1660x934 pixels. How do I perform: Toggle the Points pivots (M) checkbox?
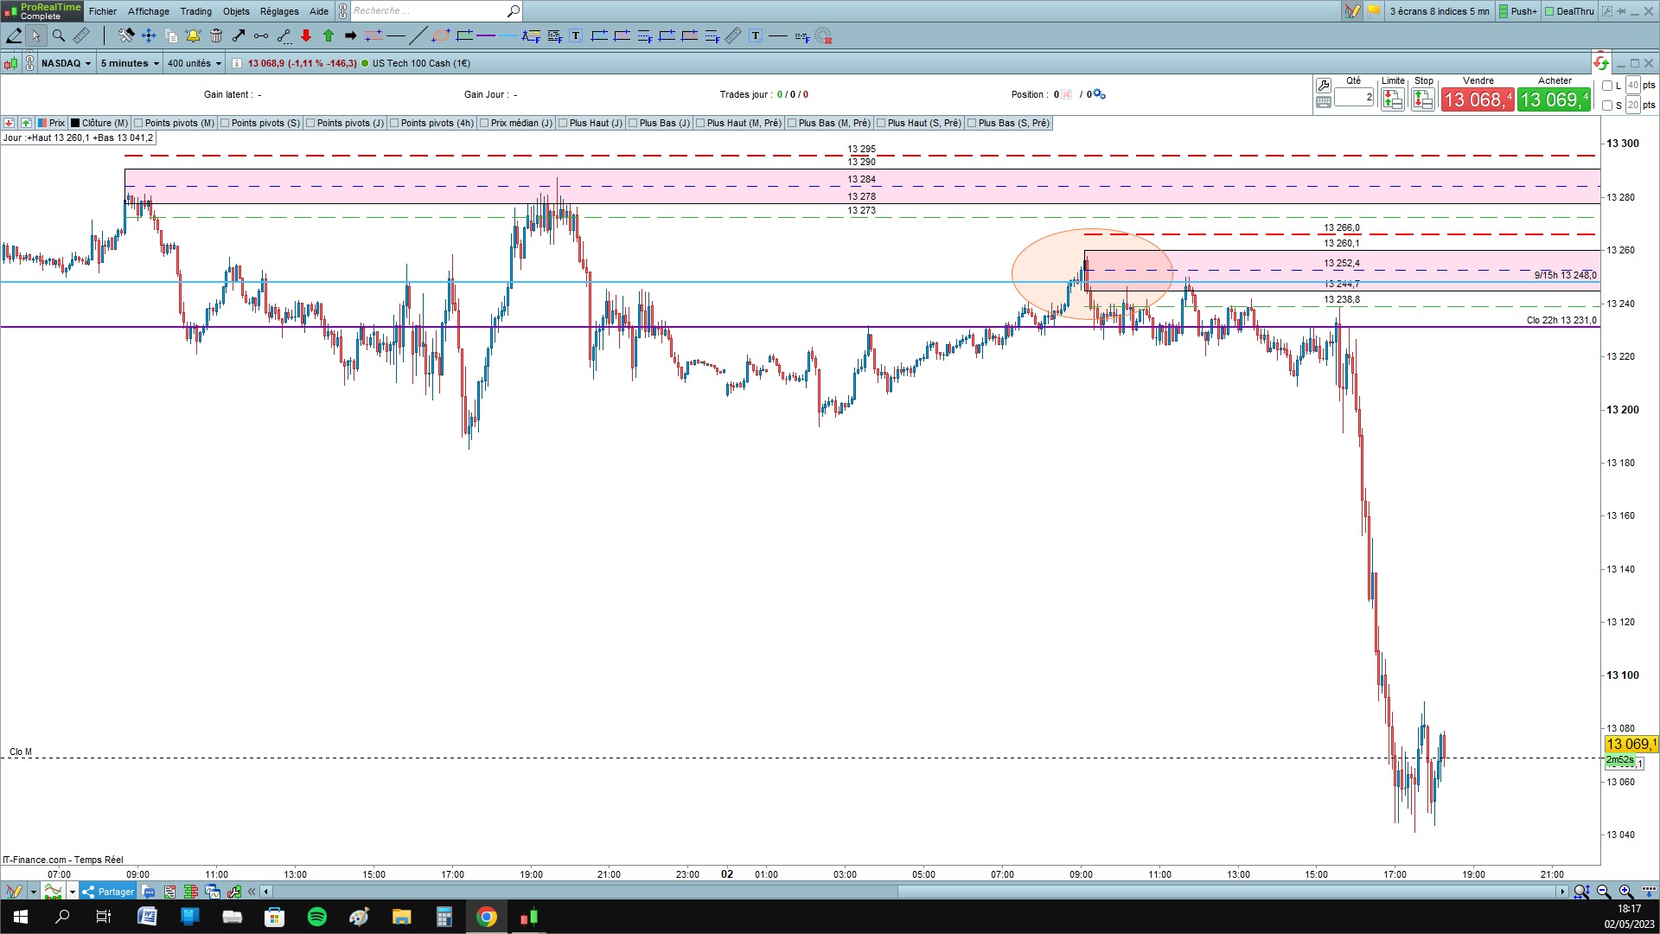coord(140,123)
